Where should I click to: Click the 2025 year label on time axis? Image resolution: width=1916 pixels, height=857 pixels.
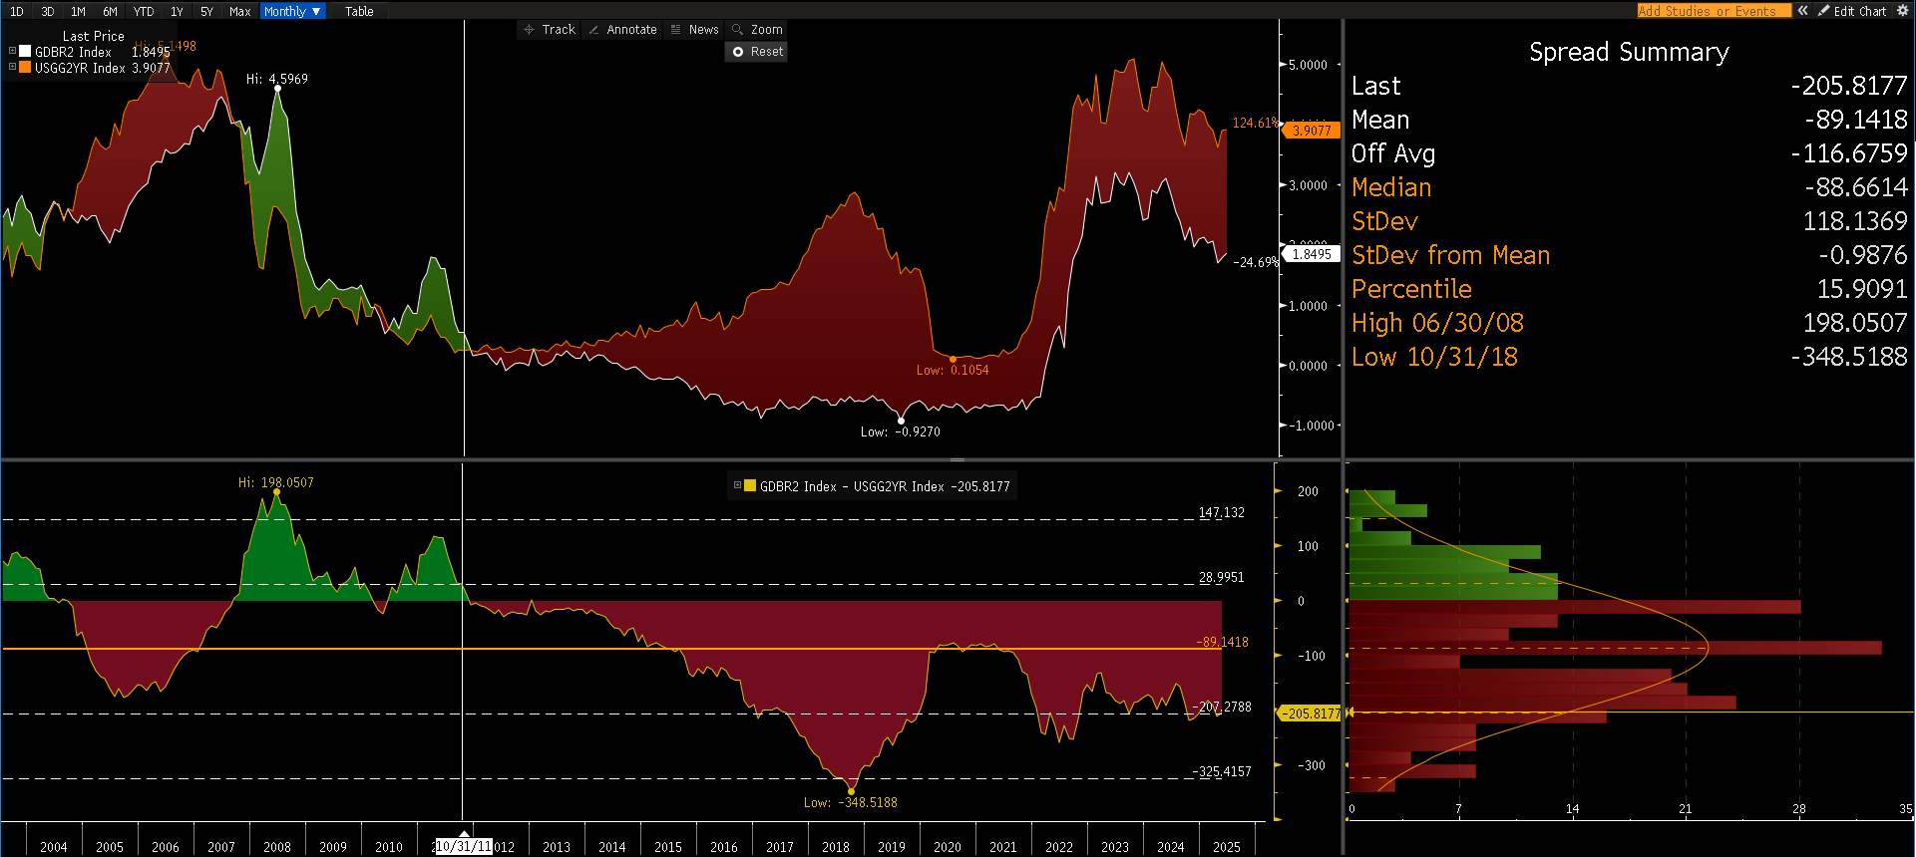coord(1227,847)
